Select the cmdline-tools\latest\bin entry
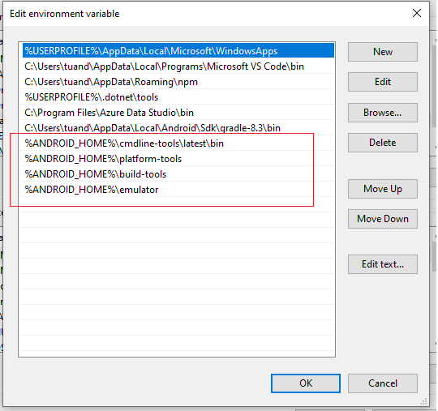Screen dimensions: 438x411 coord(178,143)
